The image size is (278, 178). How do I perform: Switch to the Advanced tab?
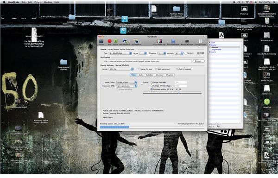pyautogui.click(x=159, y=75)
